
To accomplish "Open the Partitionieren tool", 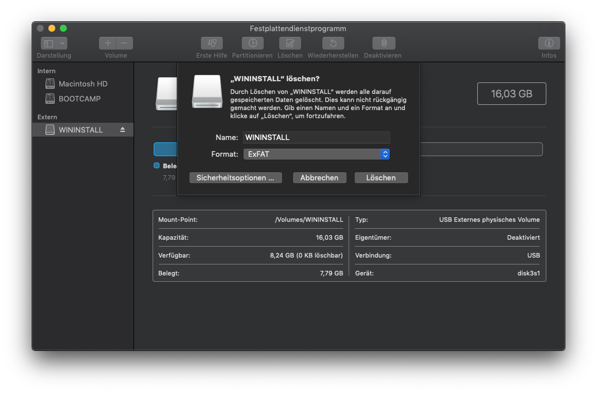I will pos(252,43).
